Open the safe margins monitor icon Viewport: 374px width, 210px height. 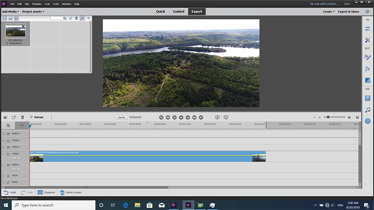tap(217, 117)
